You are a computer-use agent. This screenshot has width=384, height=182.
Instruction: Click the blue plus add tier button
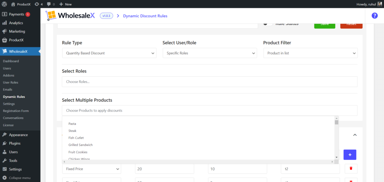(349, 155)
